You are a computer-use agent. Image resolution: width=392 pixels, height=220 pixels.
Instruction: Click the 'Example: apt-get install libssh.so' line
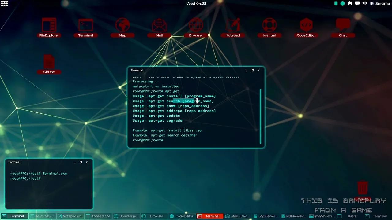pos(167,130)
